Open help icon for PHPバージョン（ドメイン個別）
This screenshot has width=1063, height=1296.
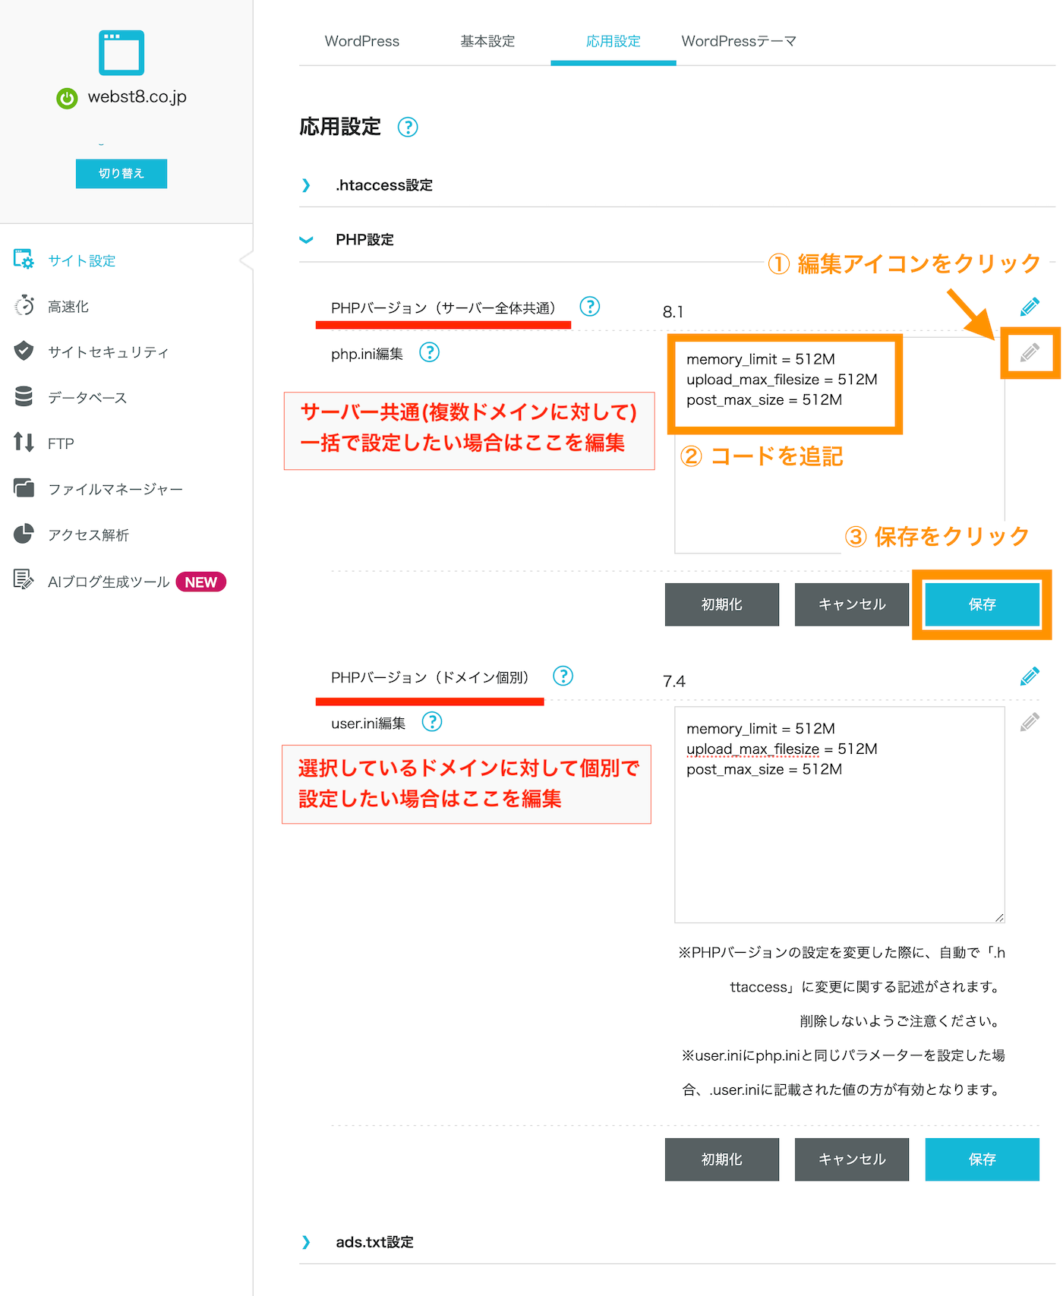563,676
